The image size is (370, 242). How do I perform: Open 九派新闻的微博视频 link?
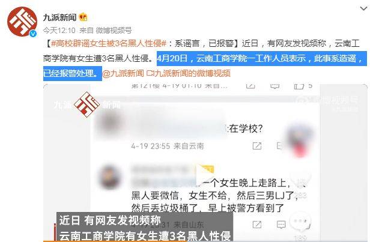click(x=189, y=73)
